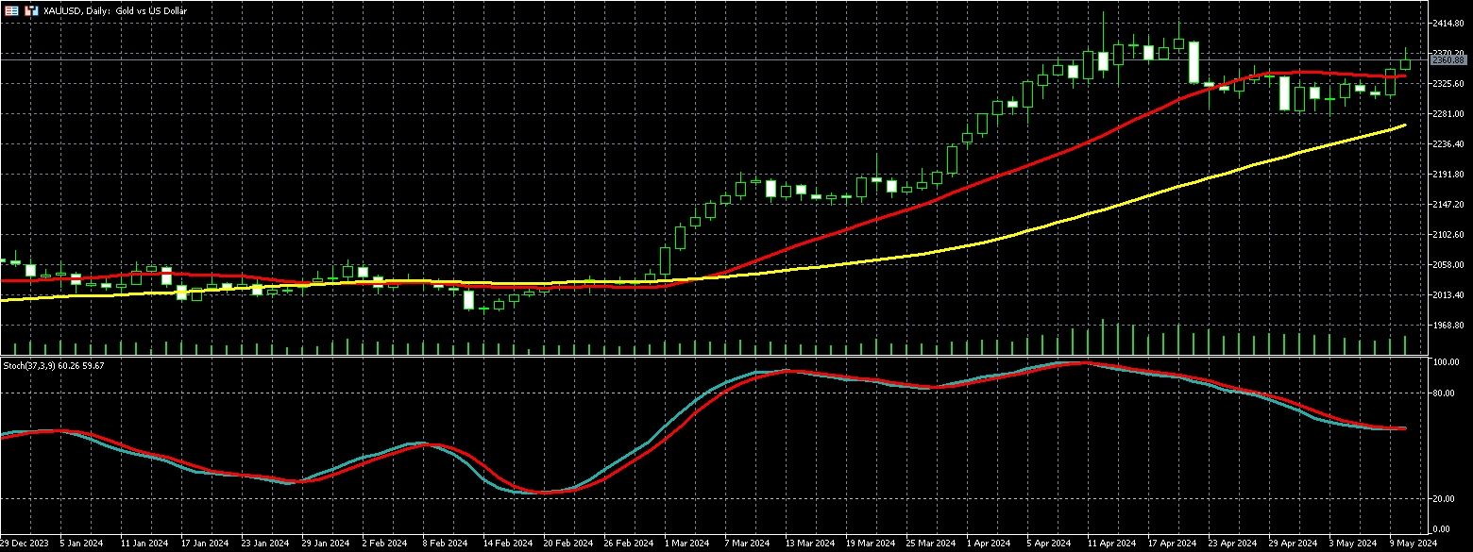Open the Depth of Market grid icon
Image resolution: width=1473 pixels, height=552 pixels.
[10, 10]
